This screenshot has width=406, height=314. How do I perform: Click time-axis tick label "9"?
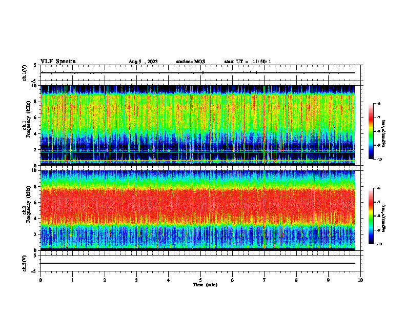pos(328,280)
